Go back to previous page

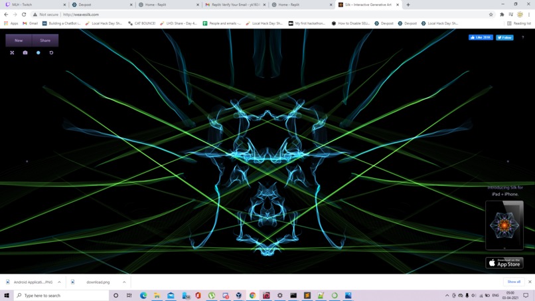pyautogui.click(x=6, y=15)
